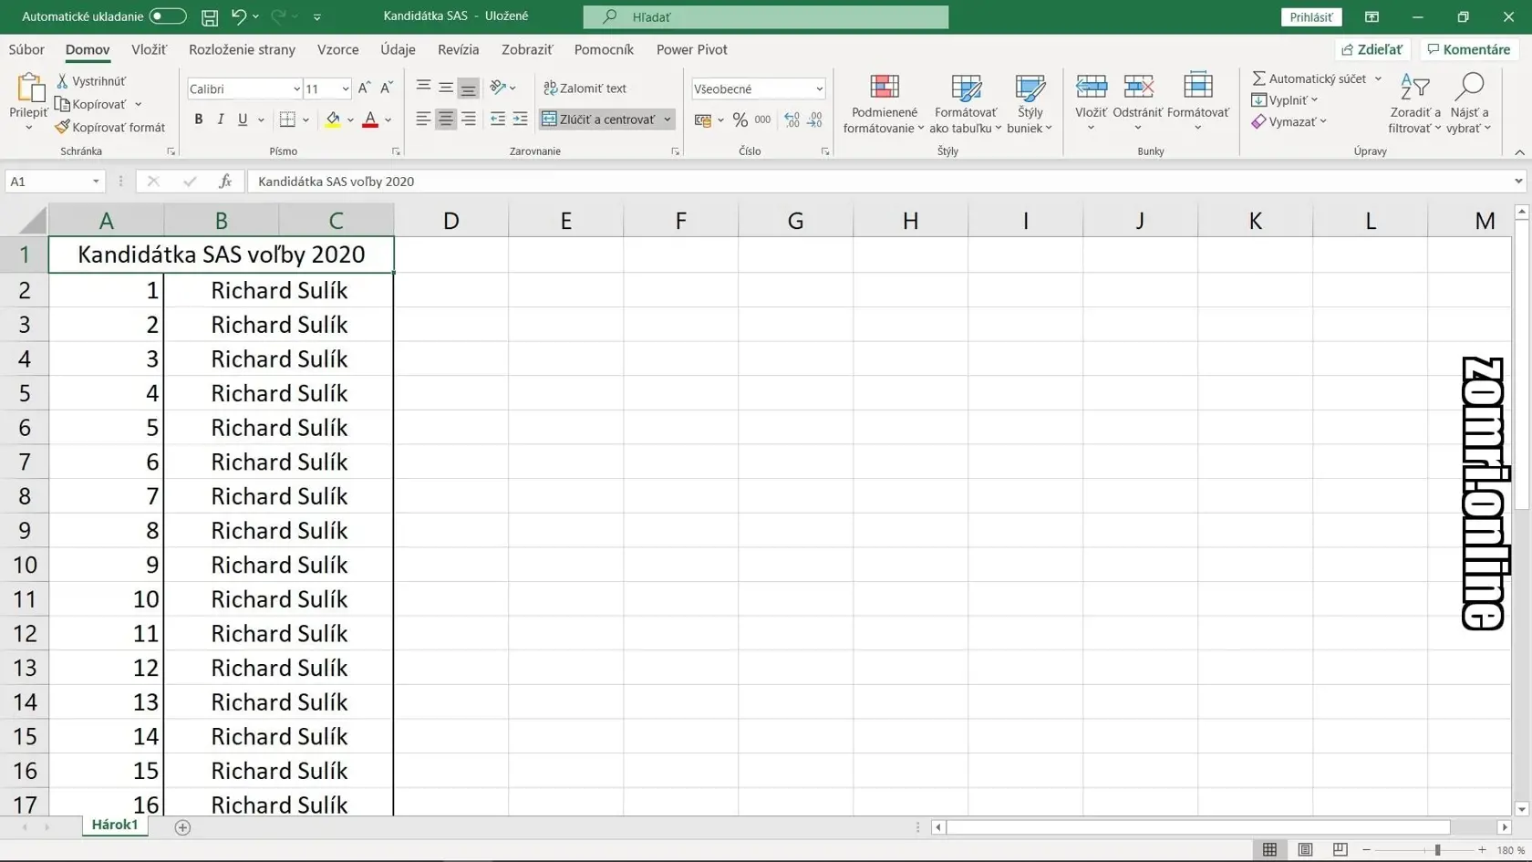Viewport: 1532px width, 862px height.
Task: Open the Komentáre comments button
Action: point(1469,49)
